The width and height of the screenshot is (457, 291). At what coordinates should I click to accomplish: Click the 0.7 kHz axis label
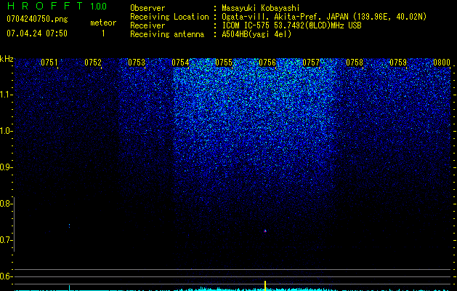(6, 240)
